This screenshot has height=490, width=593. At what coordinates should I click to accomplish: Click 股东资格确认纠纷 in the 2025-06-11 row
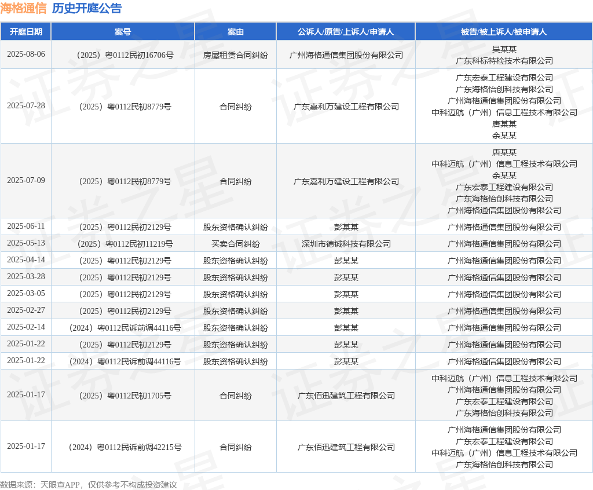coord(235,226)
